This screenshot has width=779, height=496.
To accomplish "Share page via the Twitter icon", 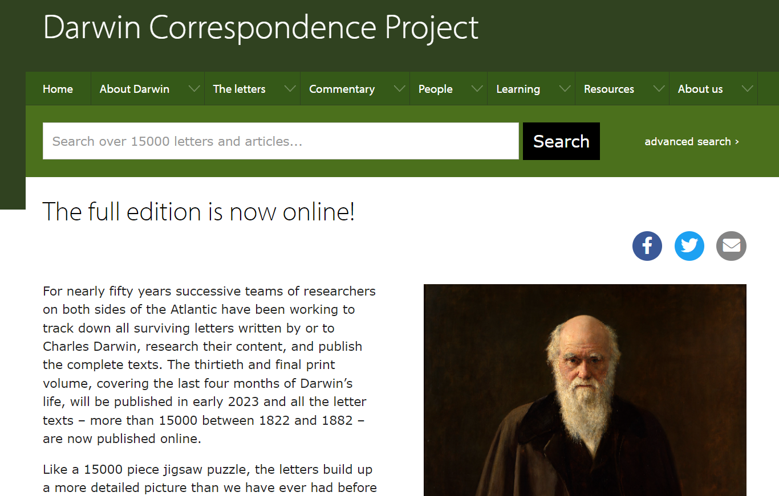I will [689, 246].
